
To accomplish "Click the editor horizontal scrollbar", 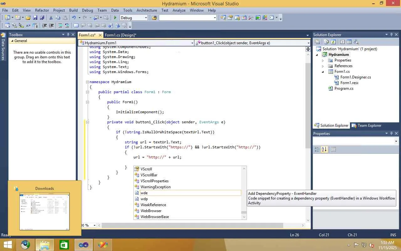I will click(192, 225).
